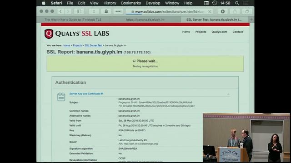Open the Home link in the site navigation

coord(186,32)
